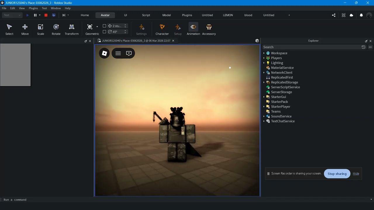Open the Test mode dropdown
This screenshot has width=374, height=210.
(12, 15)
